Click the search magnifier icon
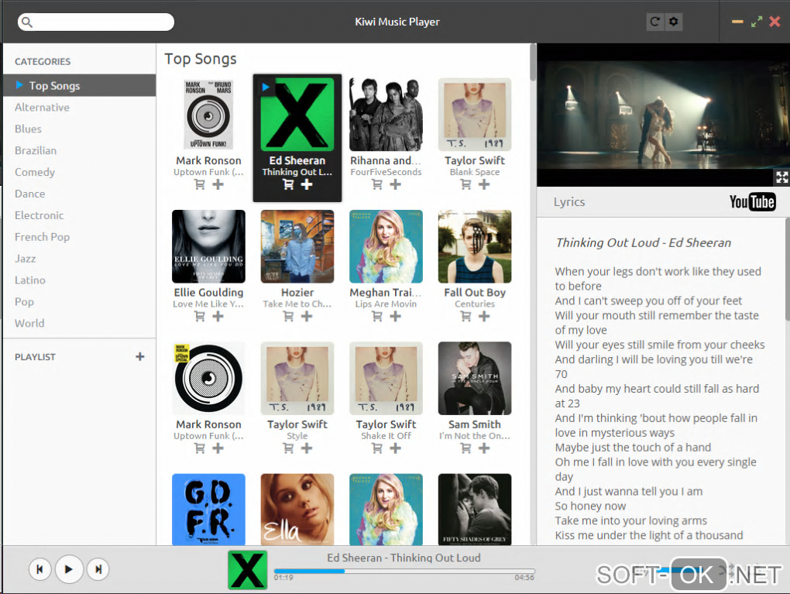The height and width of the screenshot is (594, 790). (27, 22)
